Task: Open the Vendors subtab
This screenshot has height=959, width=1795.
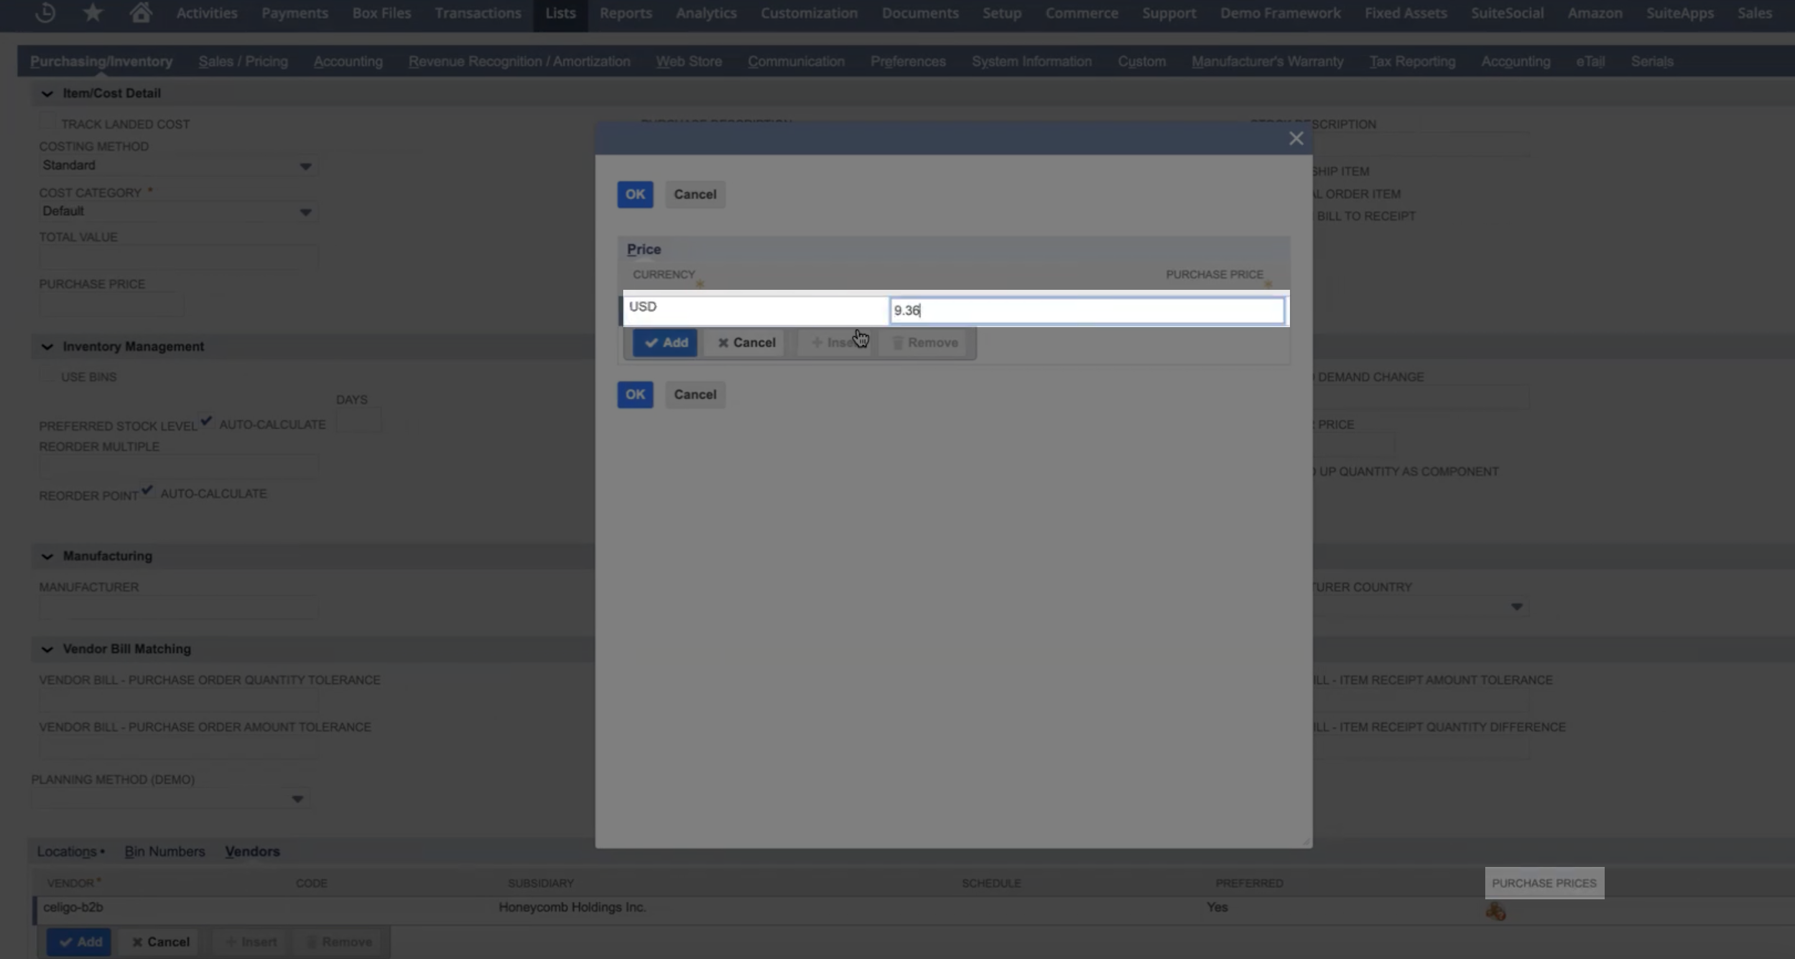Action: pyautogui.click(x=253, y=851)
